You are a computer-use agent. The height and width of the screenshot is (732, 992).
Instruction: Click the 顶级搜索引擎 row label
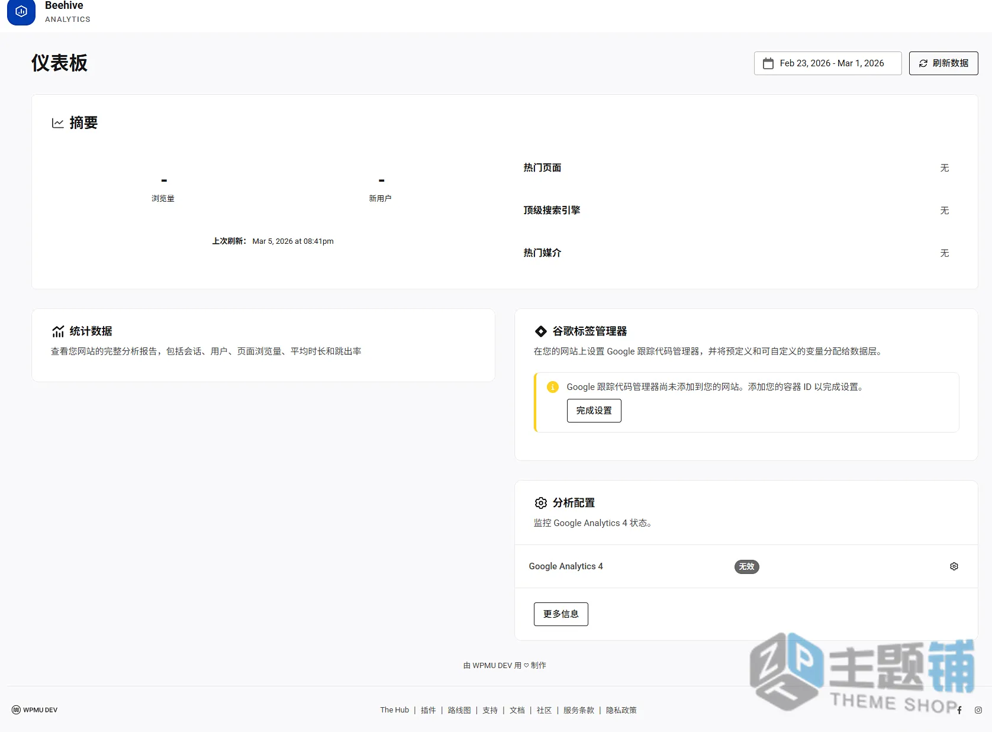click(552, 211)
